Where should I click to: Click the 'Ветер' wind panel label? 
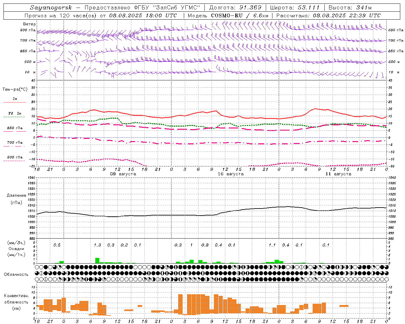click(29, 24)
